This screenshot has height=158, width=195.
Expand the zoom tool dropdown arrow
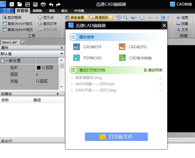136,18
